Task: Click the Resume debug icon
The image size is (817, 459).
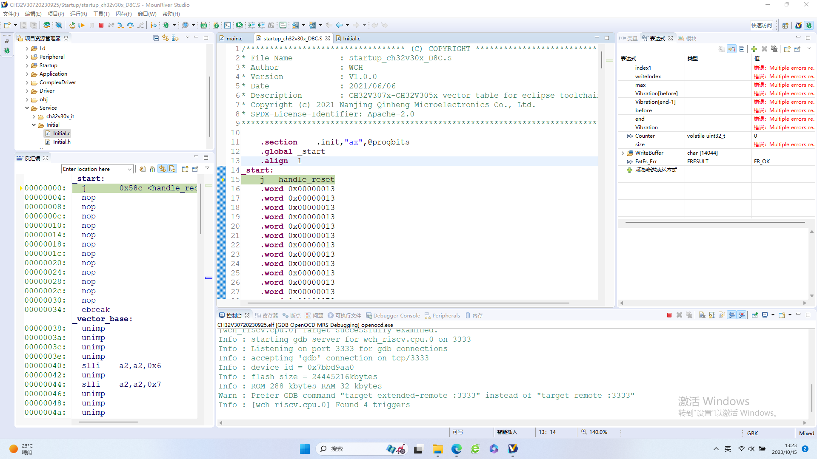Action: 81,25
